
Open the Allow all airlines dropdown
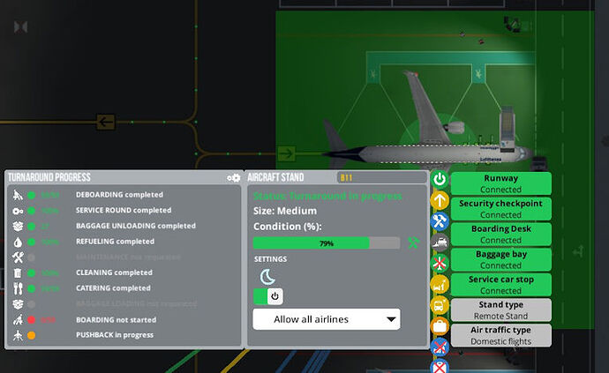pos(326,318)
